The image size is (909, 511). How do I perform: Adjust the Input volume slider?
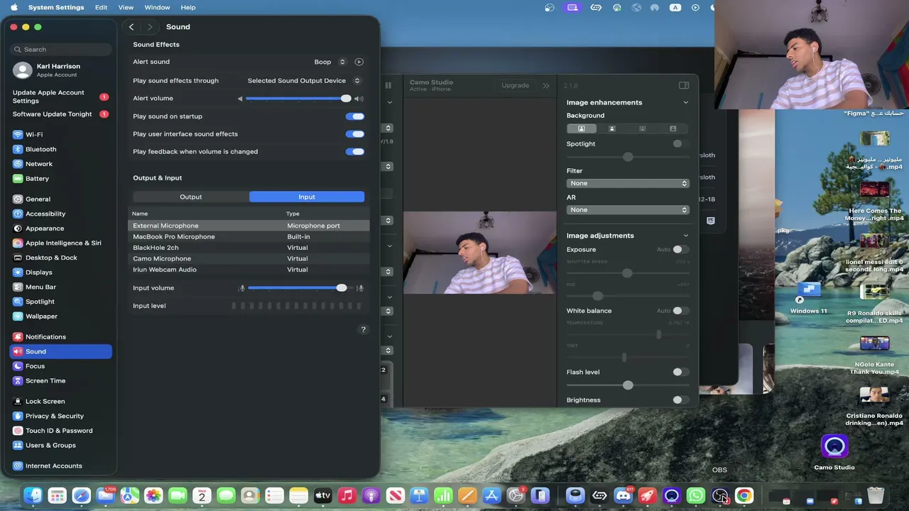click(x=300, y=288)
